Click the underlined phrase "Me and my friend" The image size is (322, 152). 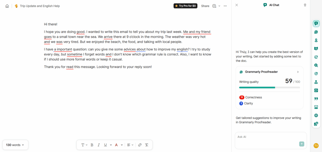pyautogui.click(x=197, y=32)
